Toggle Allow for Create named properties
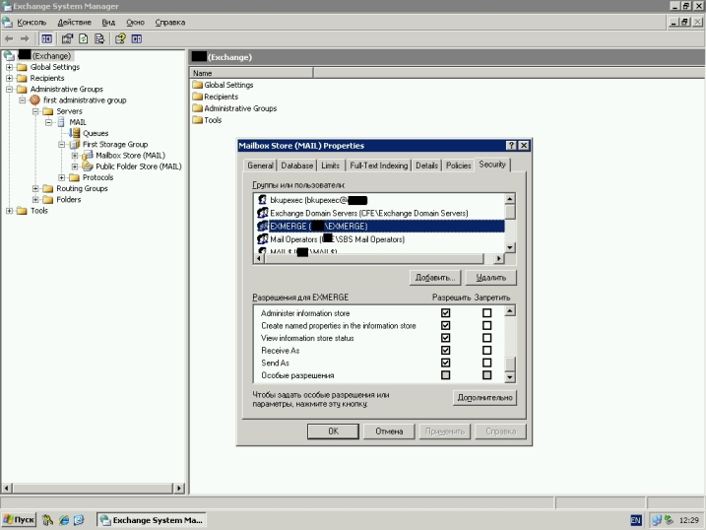 point(446,325)
